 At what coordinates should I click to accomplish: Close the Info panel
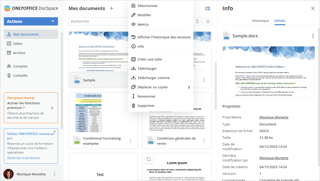tap(313, 8)
